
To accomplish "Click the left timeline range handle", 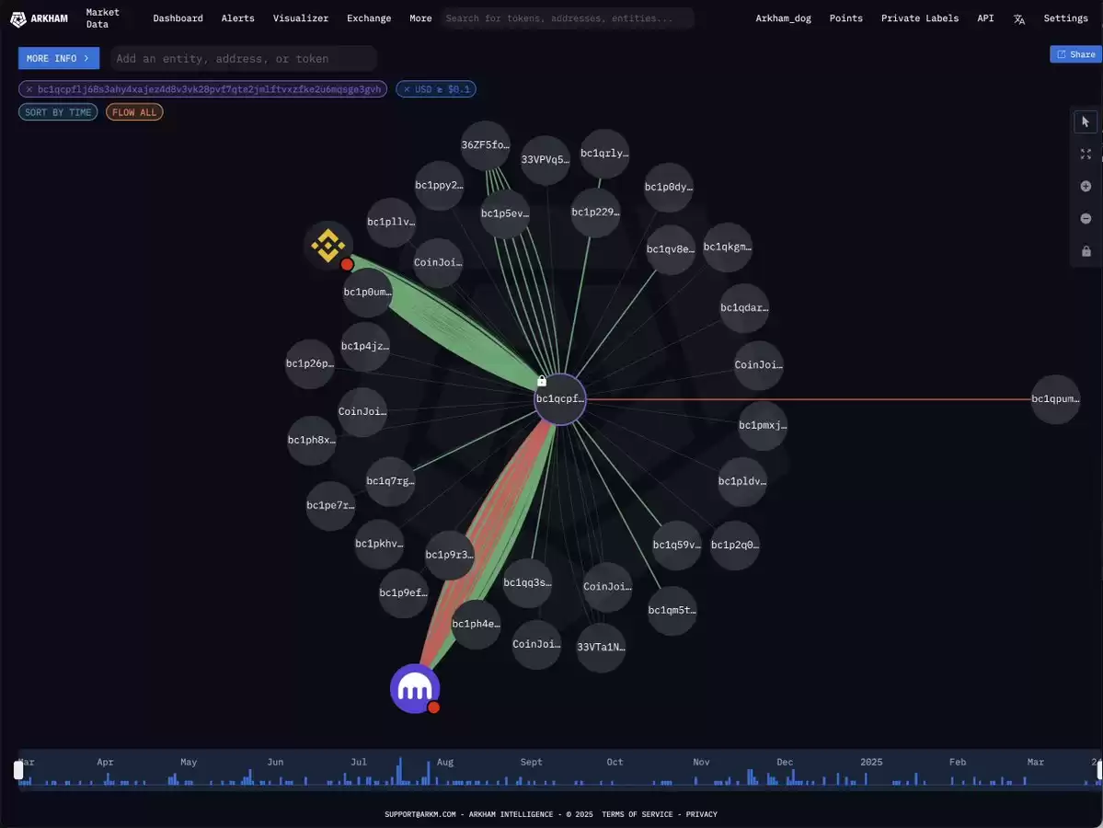I will [x=18, y=770].
